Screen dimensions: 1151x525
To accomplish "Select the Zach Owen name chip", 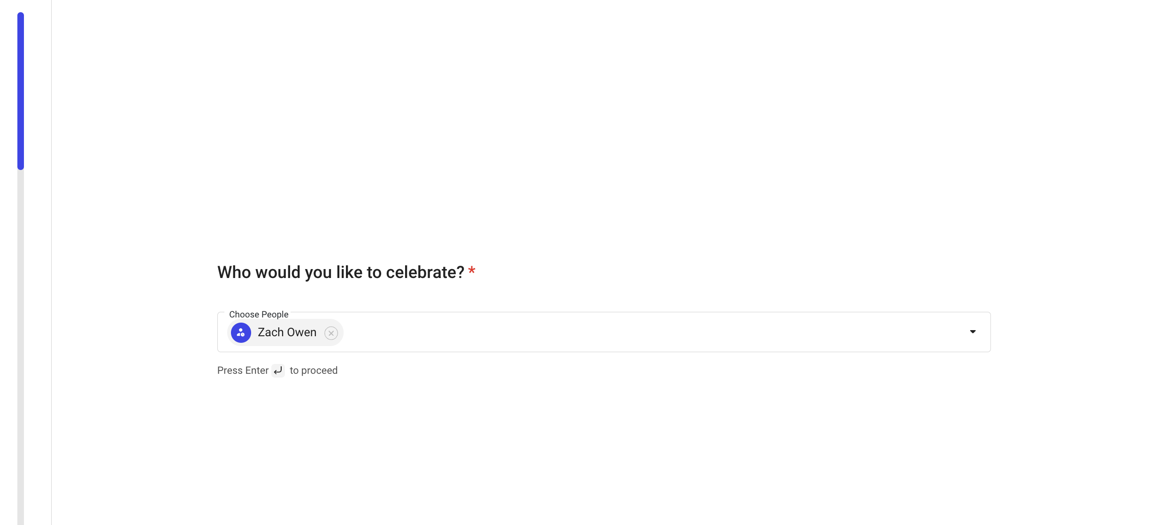I will (x=287, y=332).
